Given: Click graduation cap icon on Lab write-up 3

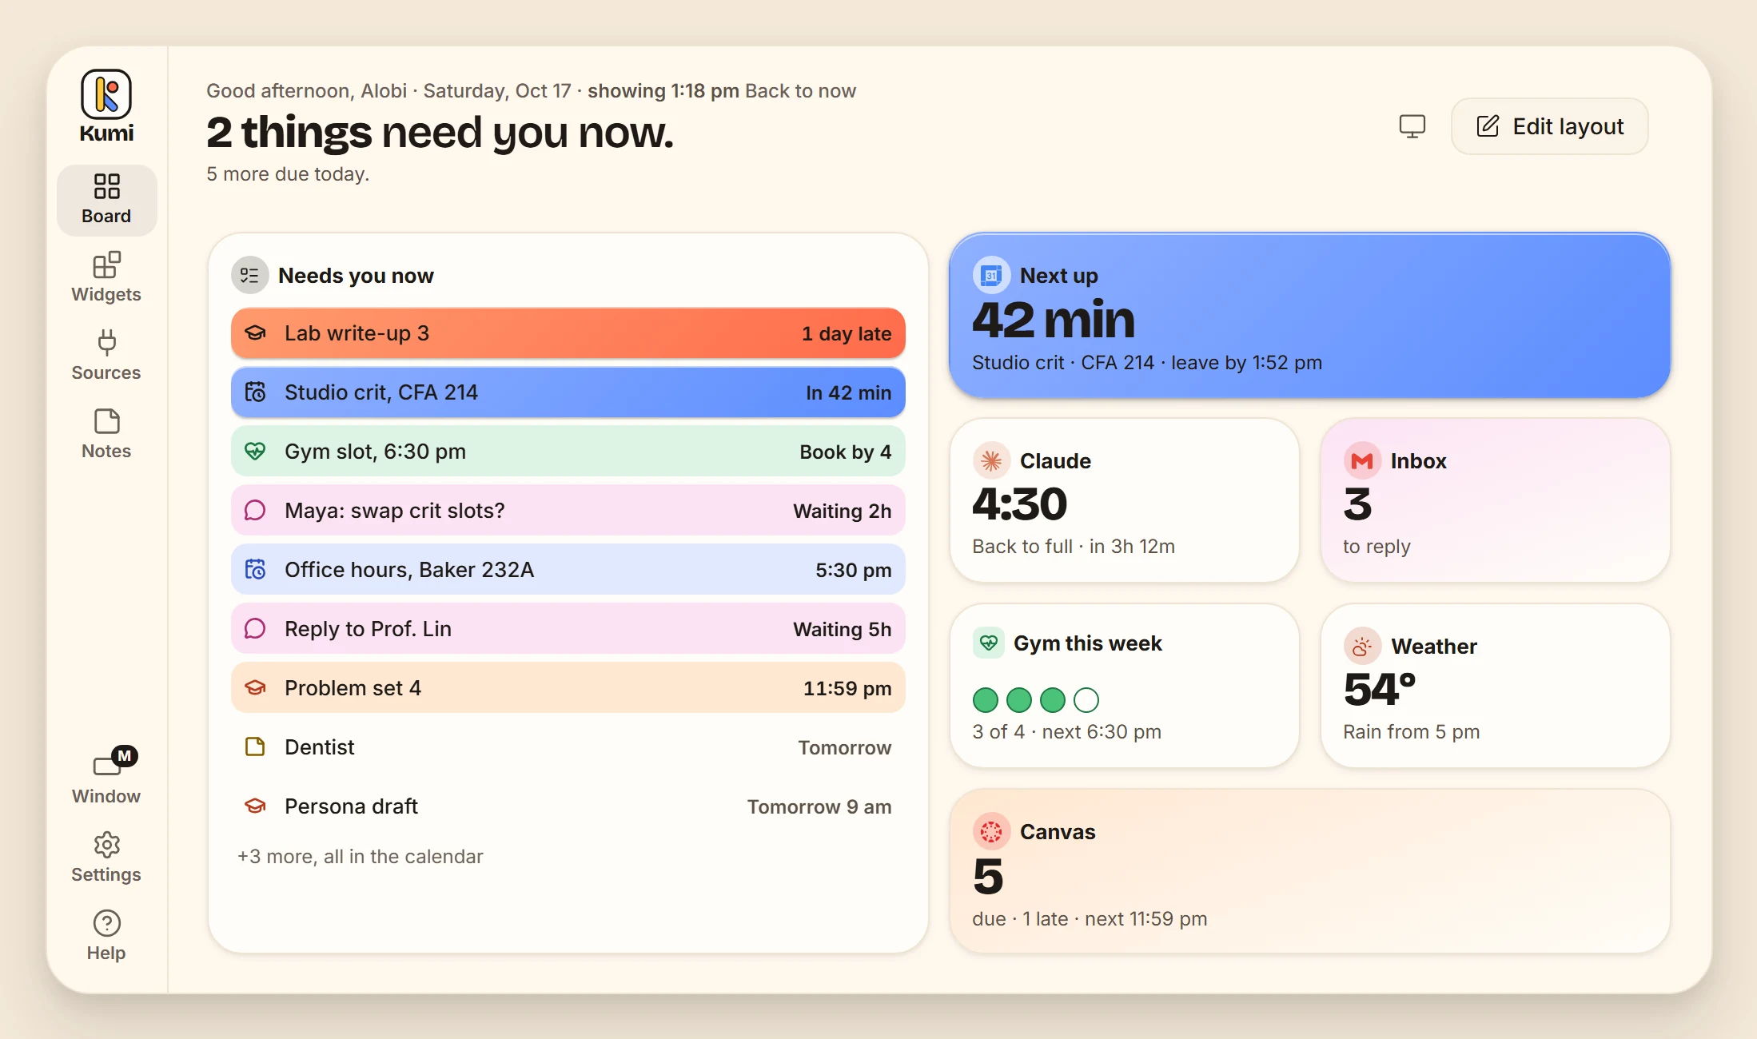Looking at the screenshot, I should 255,333.
